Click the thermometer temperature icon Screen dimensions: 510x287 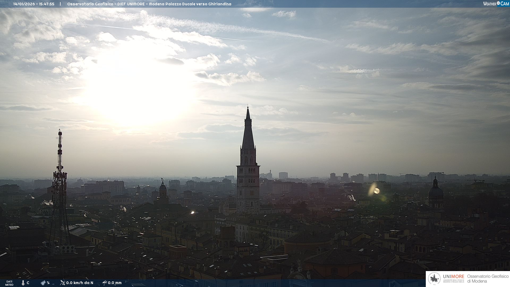23,283
